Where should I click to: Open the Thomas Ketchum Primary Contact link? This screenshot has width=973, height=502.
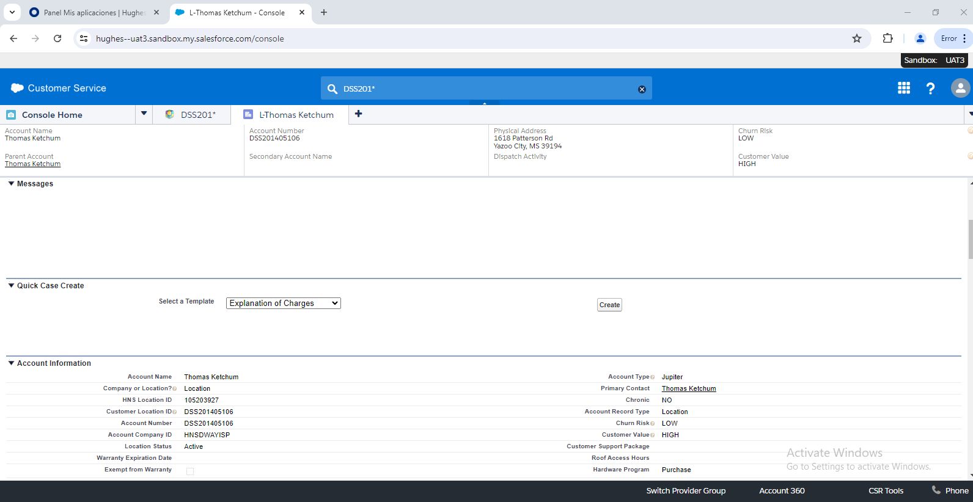(x=688, y=388)
